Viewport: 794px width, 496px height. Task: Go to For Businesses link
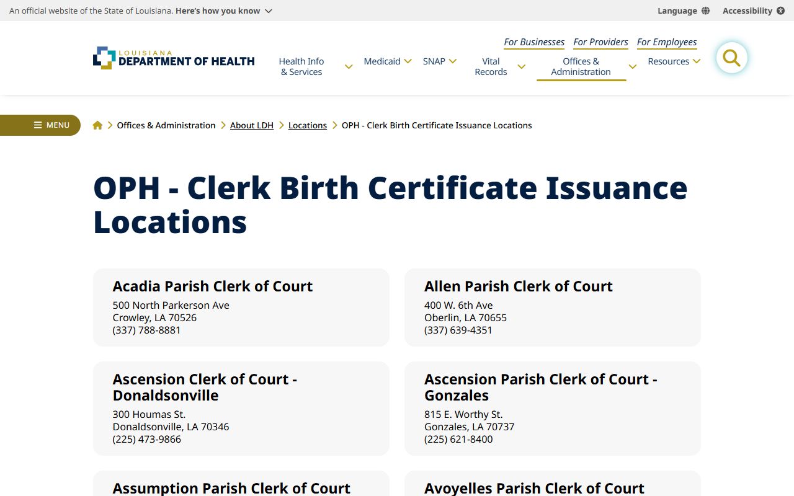tap(534, 42)
